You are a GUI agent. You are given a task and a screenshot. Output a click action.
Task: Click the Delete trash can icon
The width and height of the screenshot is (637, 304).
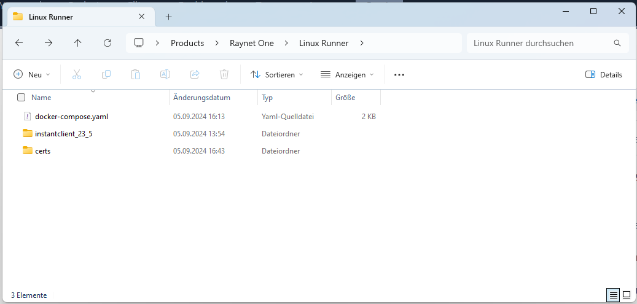tap(224, 74)
